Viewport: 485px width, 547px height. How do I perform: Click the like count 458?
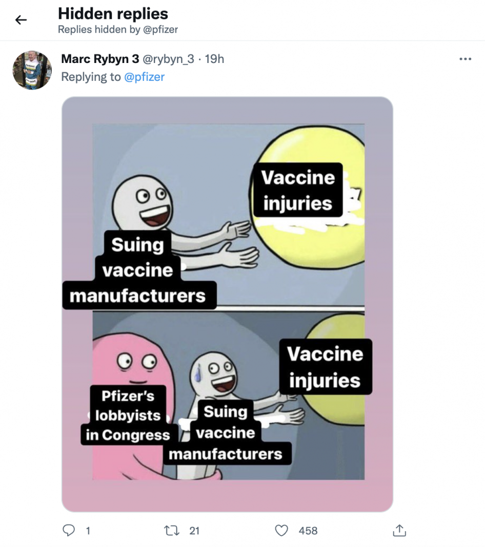[308, 531]
